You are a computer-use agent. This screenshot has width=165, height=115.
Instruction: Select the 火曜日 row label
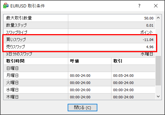[12, 83]
